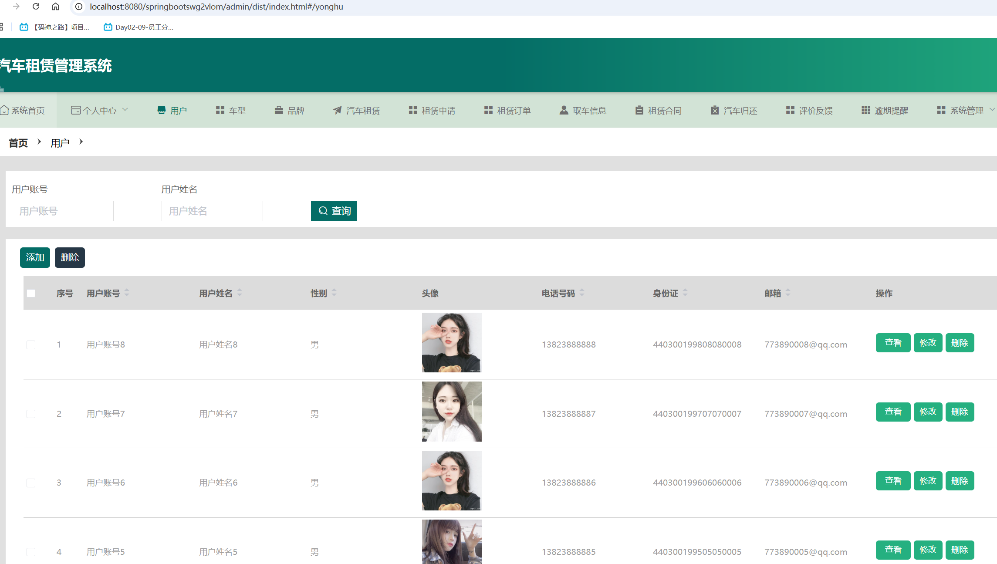Screen dimensions: 997x564
Task: Click 修改 button for 用户账号7 row
Action: (928, 412)
